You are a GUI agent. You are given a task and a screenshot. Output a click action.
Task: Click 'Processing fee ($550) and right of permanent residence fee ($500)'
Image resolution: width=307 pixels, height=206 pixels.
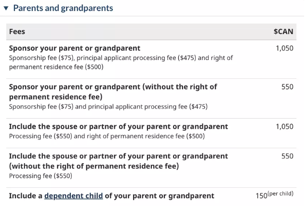[107, 136]
